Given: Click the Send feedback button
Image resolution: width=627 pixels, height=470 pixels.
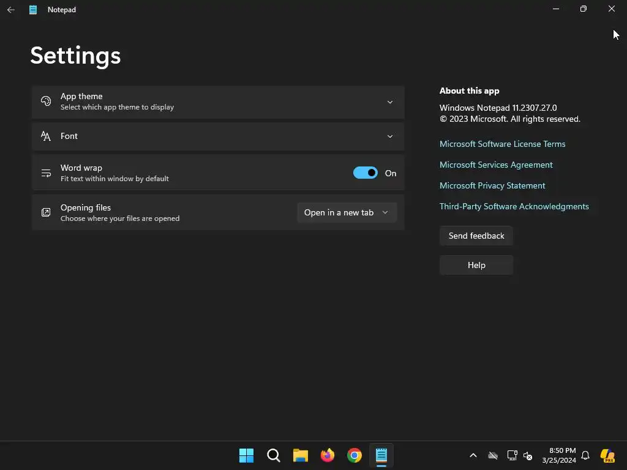Looking at the screenshot, I should pos(476,236).
